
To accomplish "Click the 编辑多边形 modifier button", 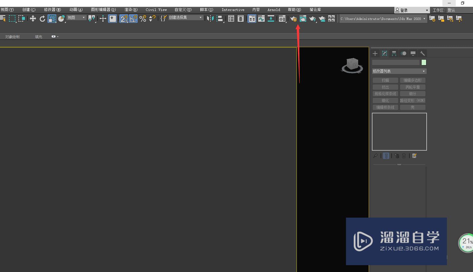I will (x=413, y=80).
